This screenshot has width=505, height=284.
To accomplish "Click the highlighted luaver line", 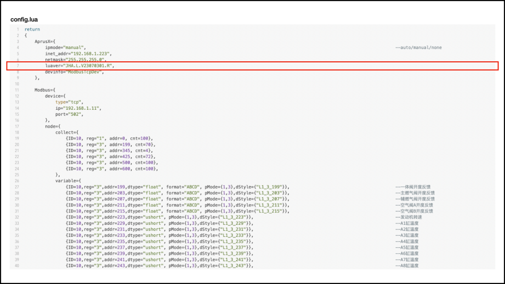I will [x=80, y=66].
